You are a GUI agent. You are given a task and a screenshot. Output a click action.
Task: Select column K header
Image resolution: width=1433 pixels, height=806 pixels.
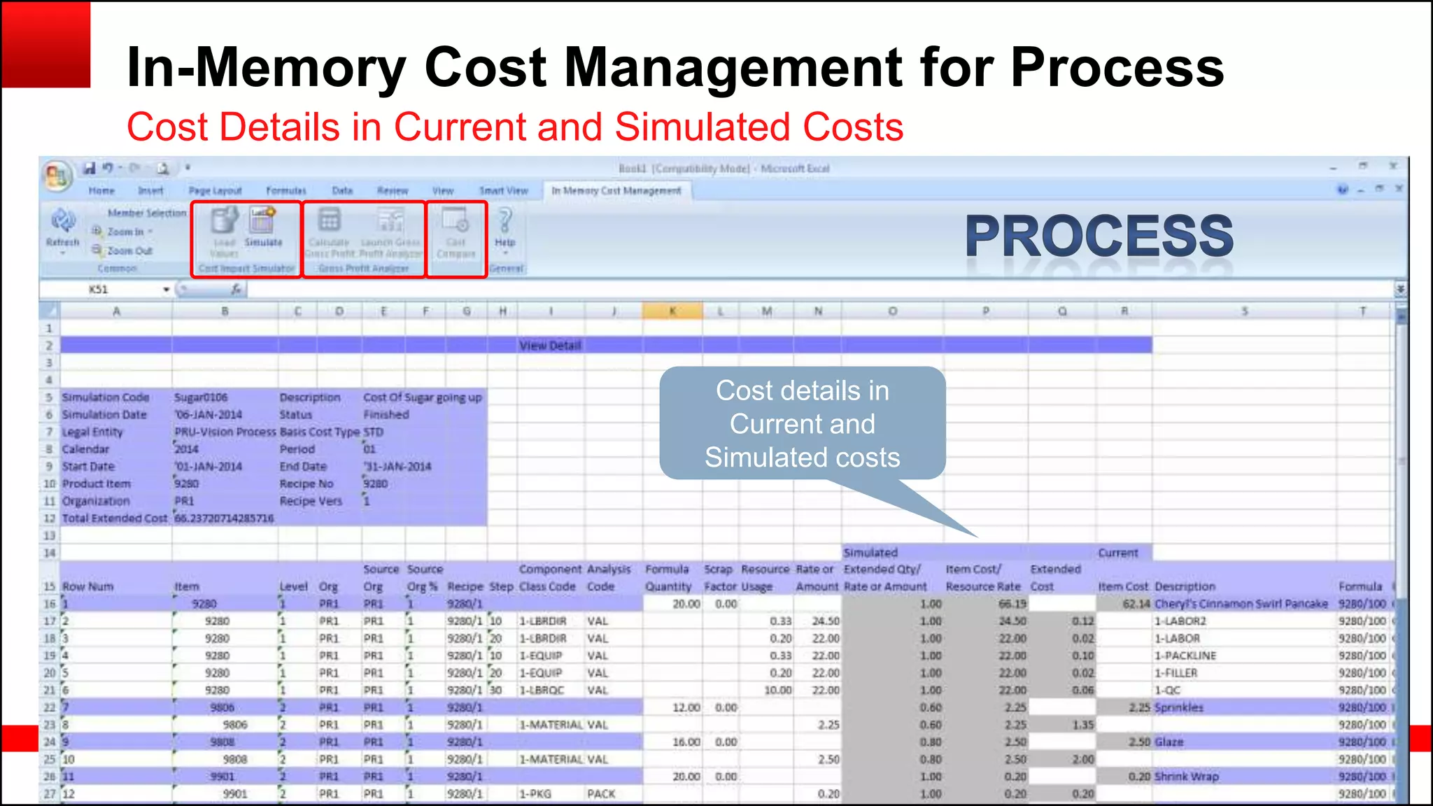pos(672,311)
